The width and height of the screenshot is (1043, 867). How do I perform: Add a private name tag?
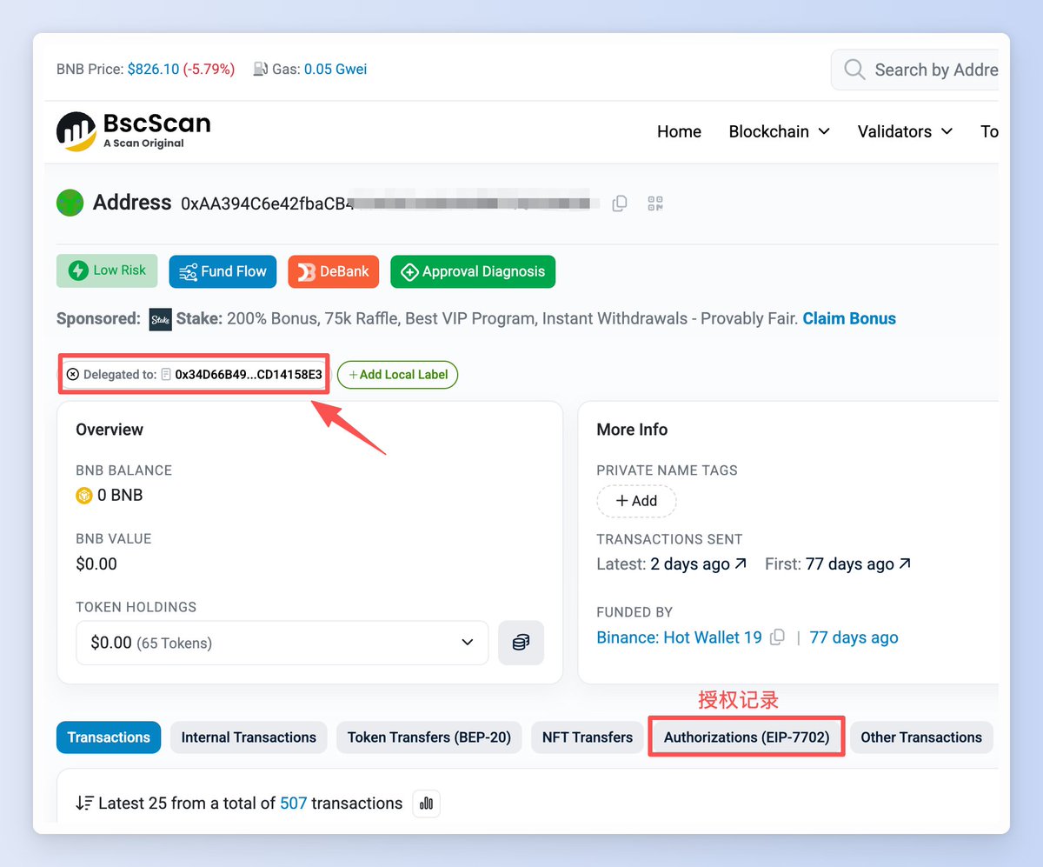(x=636, y=501)
